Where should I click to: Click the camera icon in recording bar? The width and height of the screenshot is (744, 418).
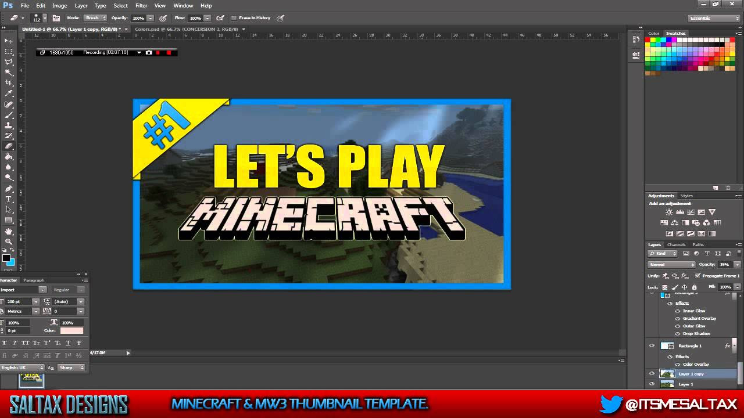149,52
